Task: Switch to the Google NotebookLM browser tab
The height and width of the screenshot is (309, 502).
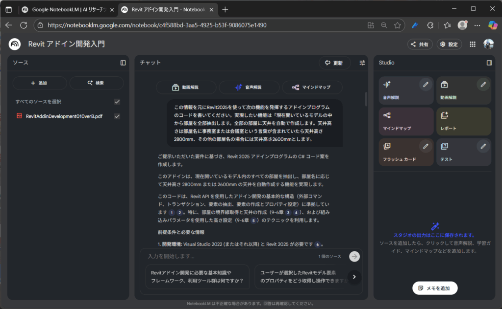Action: pos(67,9)
